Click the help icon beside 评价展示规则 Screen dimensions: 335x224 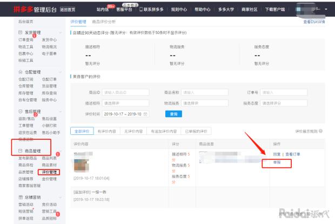tap(326, 131)
